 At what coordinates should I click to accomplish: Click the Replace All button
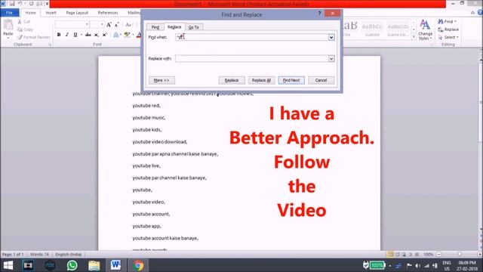[x=262, y=80]
